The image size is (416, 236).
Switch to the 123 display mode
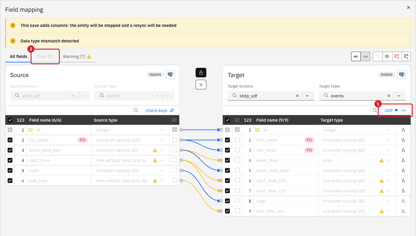(x=365, y=56)
